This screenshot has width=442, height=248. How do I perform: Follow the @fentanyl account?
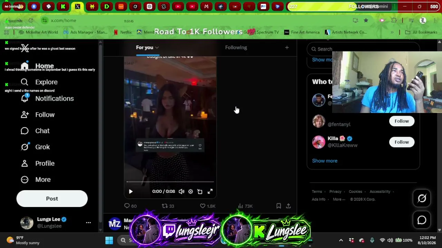point(402,121)
